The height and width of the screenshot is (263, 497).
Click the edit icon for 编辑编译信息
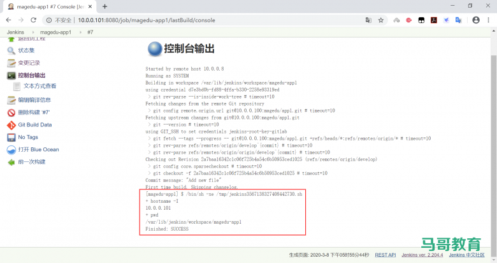pos(11,100)
